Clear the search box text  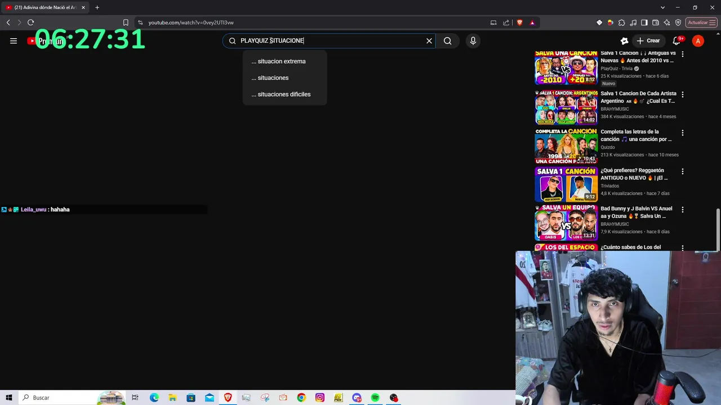(429, 40)
